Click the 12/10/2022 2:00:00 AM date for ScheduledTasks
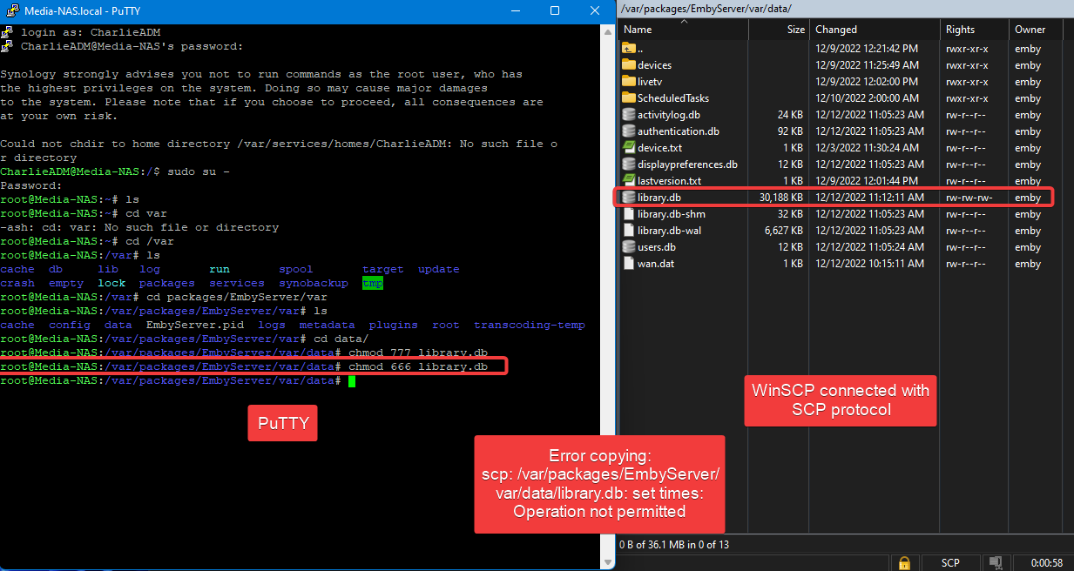This screenshot has height=571, width=1074. 867,98
